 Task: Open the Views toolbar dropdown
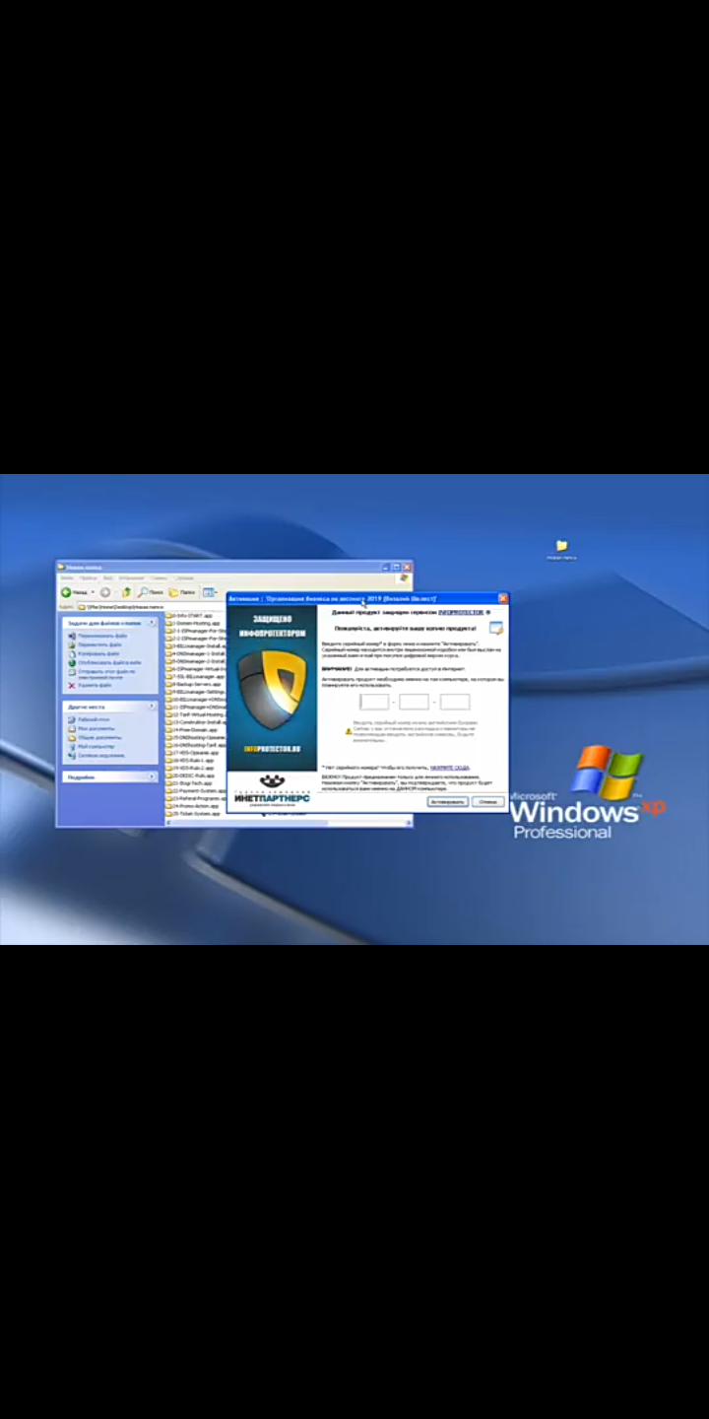pyautogui.click(x=210, y=592)
